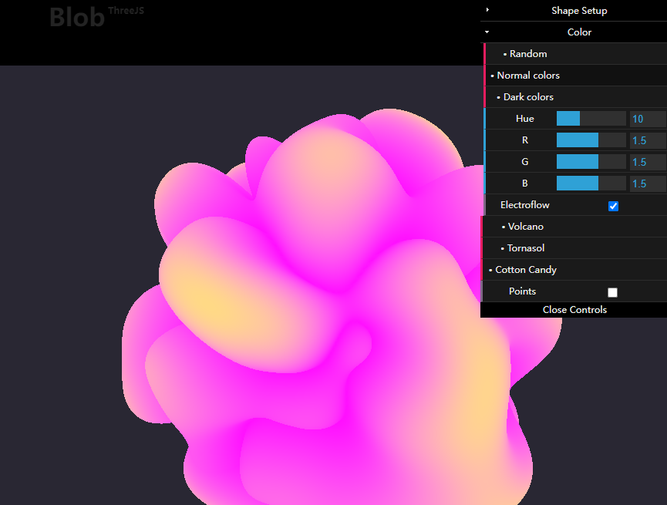Click the B value number field
Viewport: 667px width, 505px height.
[x=647, y=183]
